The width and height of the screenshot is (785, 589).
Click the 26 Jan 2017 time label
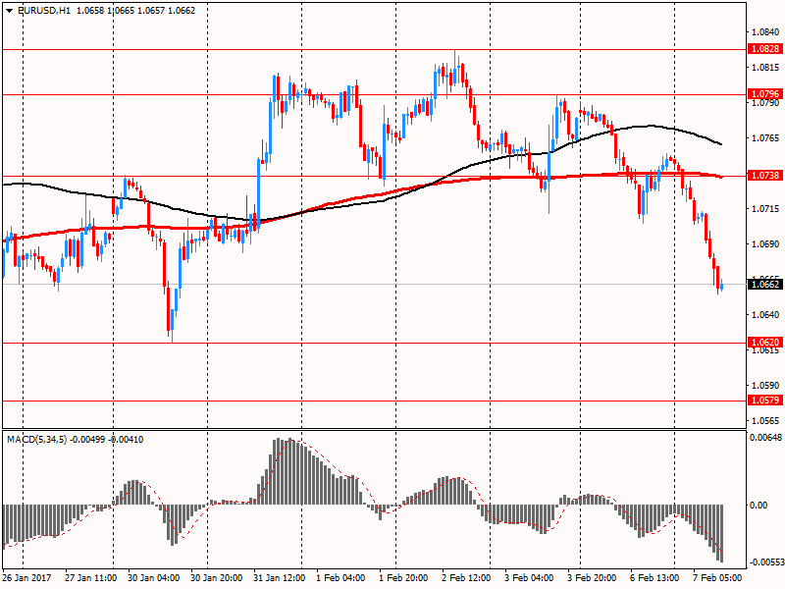pos(27,577)
